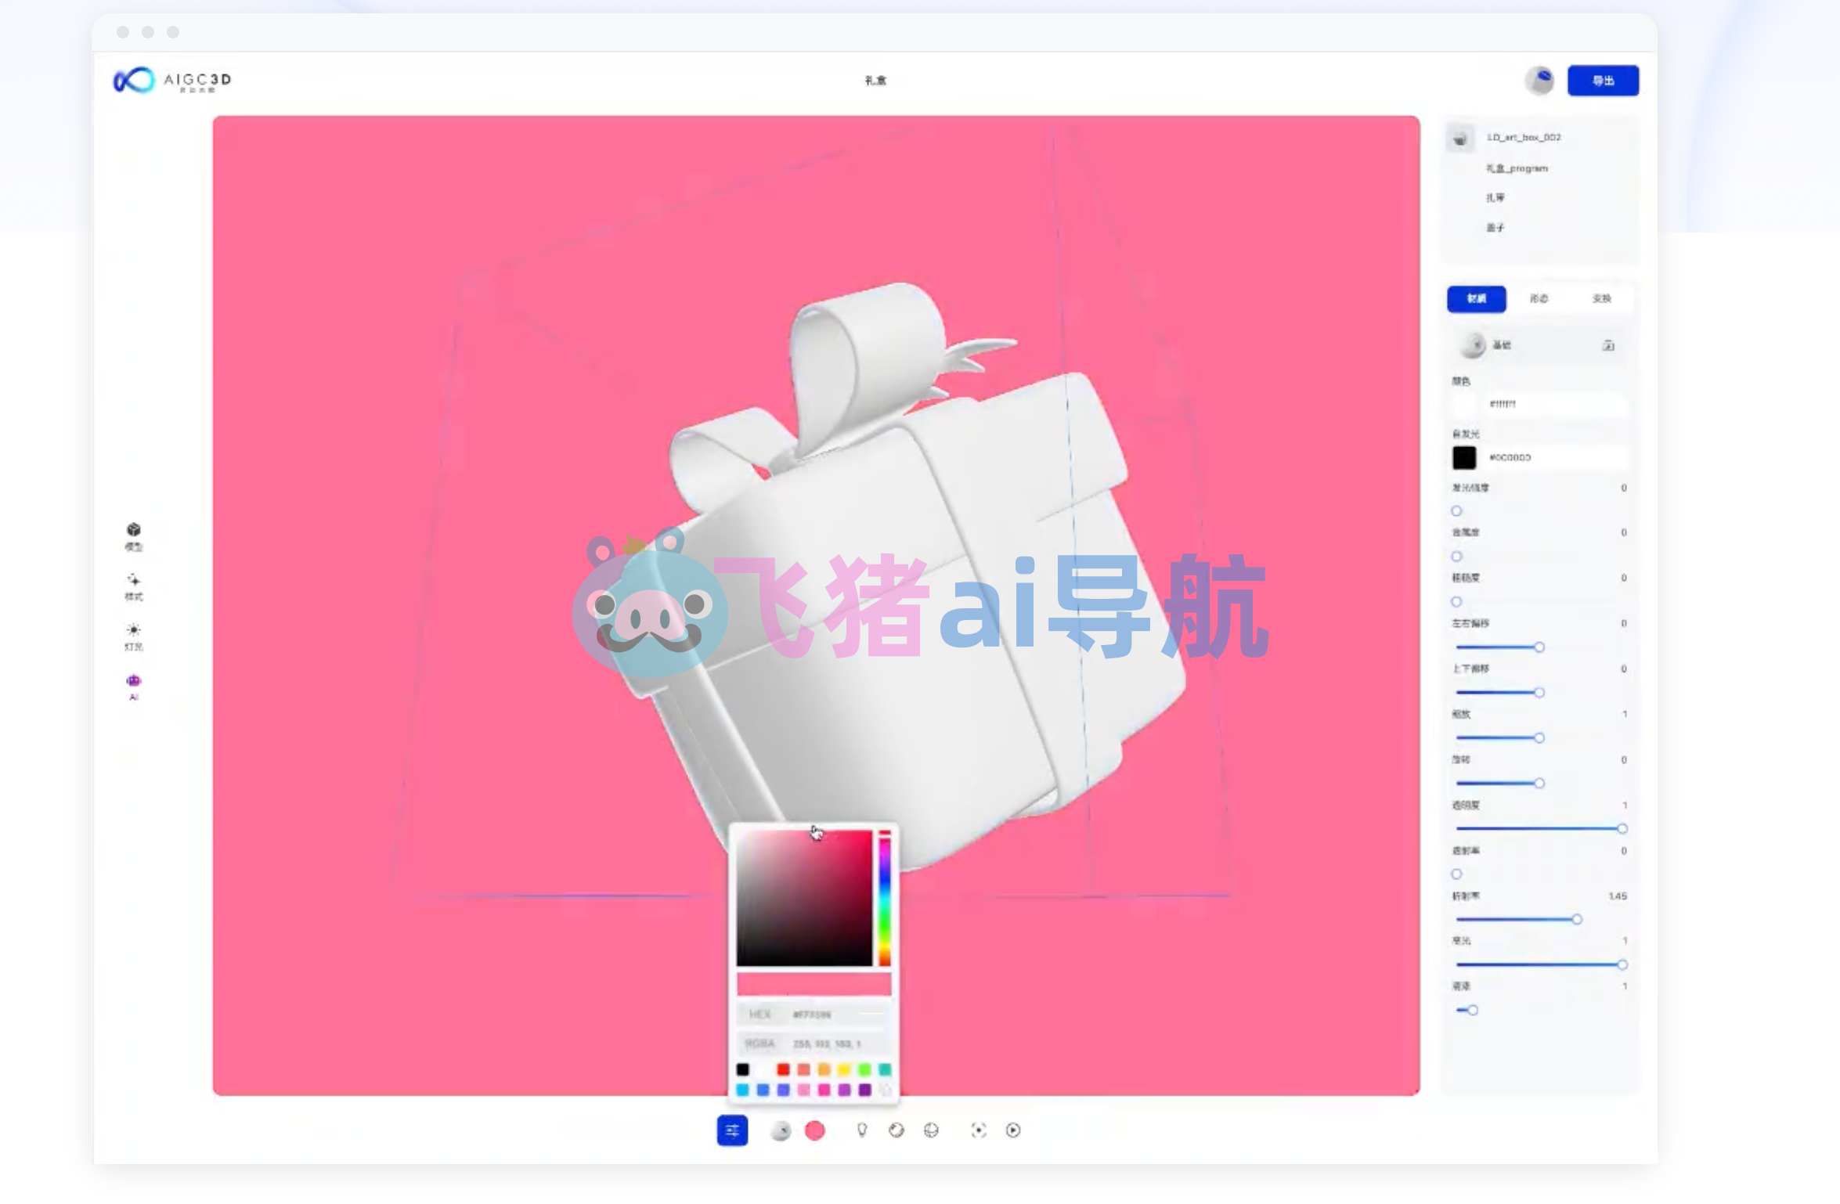Switch to the 变换 (transform) tab

[x=1602, y=299]
